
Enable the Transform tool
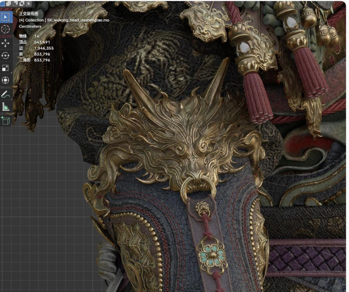pos(6,80)
